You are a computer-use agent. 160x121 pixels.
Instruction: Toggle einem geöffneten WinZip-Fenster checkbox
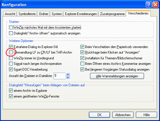[11, 96]
